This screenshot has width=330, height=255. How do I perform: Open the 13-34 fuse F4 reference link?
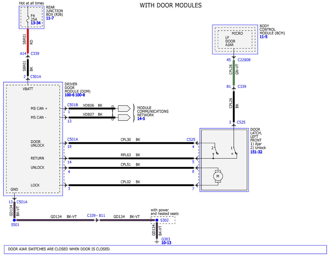35,23
